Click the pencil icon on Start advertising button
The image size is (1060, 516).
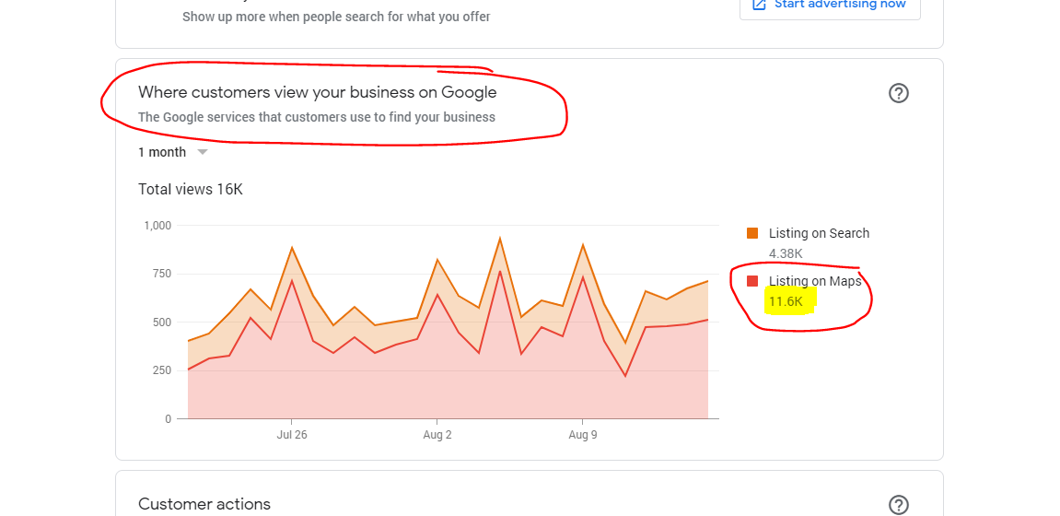pos(759,4)
